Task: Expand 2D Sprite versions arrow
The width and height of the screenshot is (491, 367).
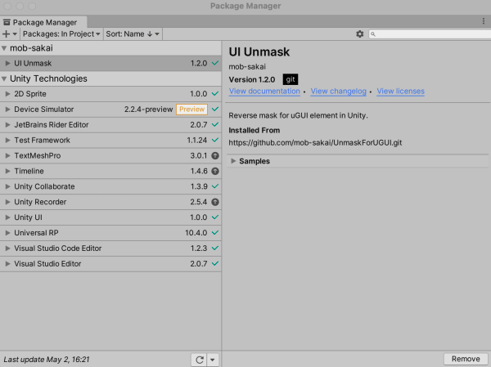Action: point(8,94)
